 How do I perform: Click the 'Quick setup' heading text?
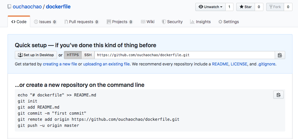coord(85,45)
